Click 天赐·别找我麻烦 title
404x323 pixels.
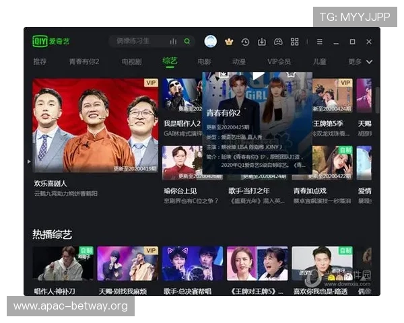click(123, 291)
